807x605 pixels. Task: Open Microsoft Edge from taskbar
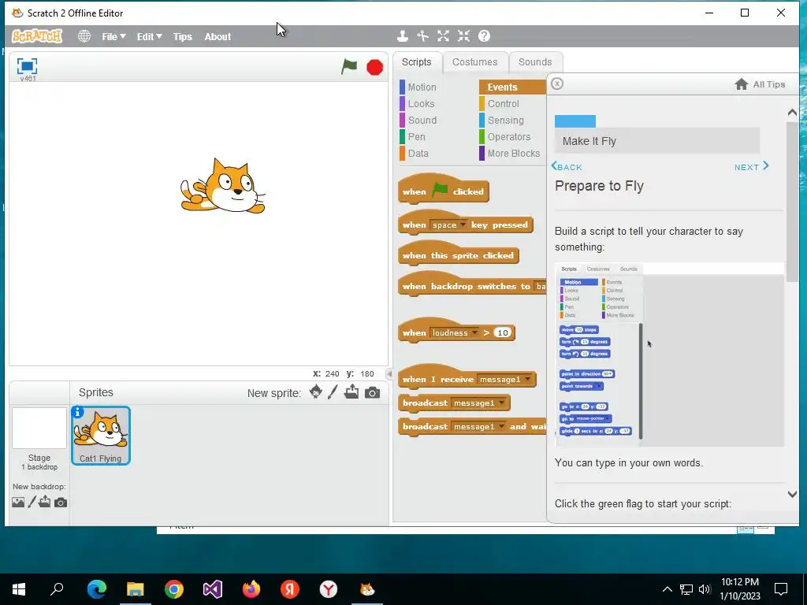pos(97,589)
